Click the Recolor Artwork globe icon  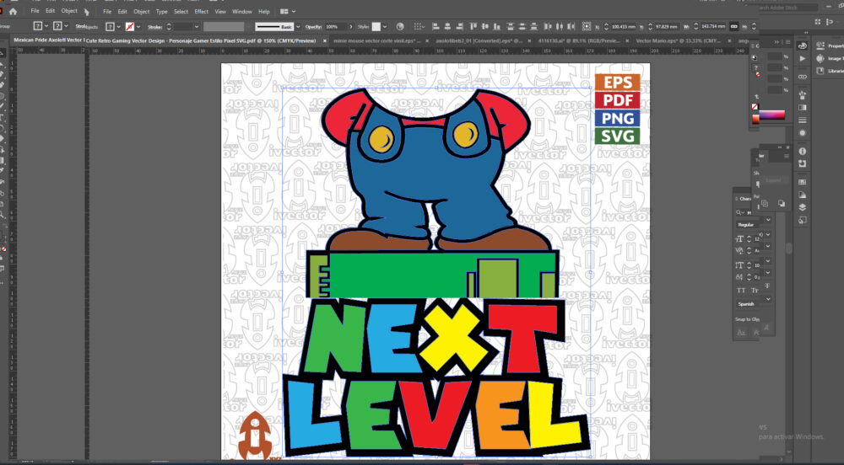pos(400,26)
